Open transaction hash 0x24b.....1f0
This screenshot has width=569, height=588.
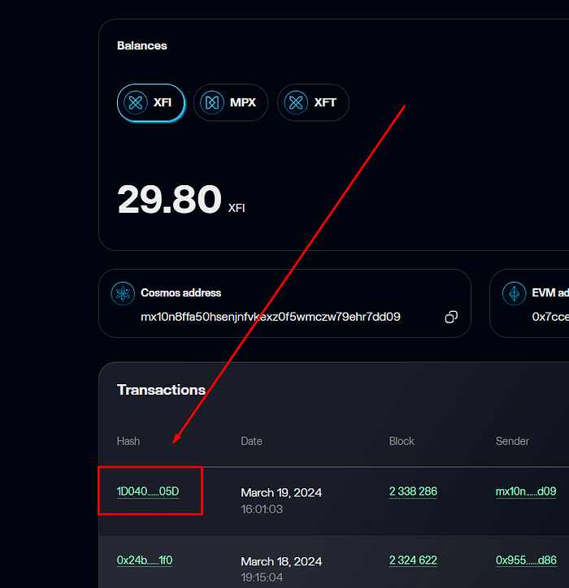point(145,560)
